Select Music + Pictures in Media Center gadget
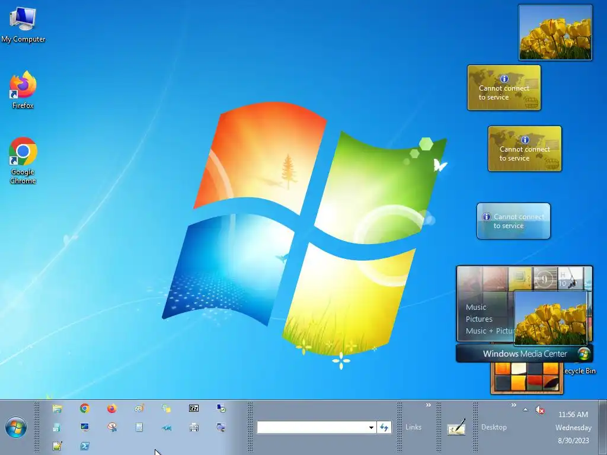The height and width of the screenshot is (455, 607). (490, 331)
